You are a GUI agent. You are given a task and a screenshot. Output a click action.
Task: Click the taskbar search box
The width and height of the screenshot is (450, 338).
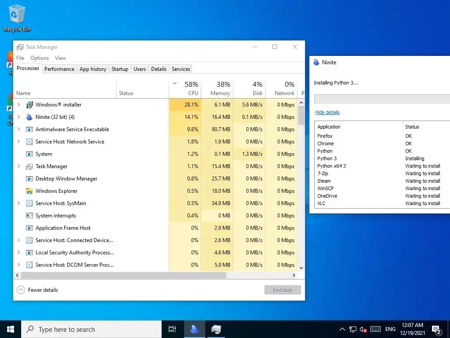point(91,329)
